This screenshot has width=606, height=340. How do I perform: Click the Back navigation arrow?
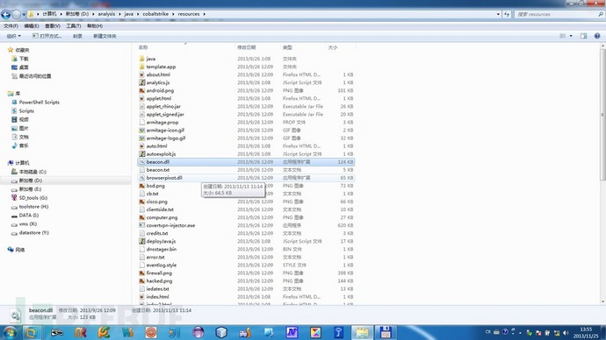5,14
